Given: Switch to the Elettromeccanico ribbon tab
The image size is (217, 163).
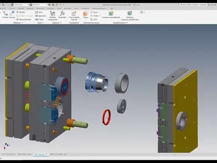Looking at the screenshot, I should 99,8.
